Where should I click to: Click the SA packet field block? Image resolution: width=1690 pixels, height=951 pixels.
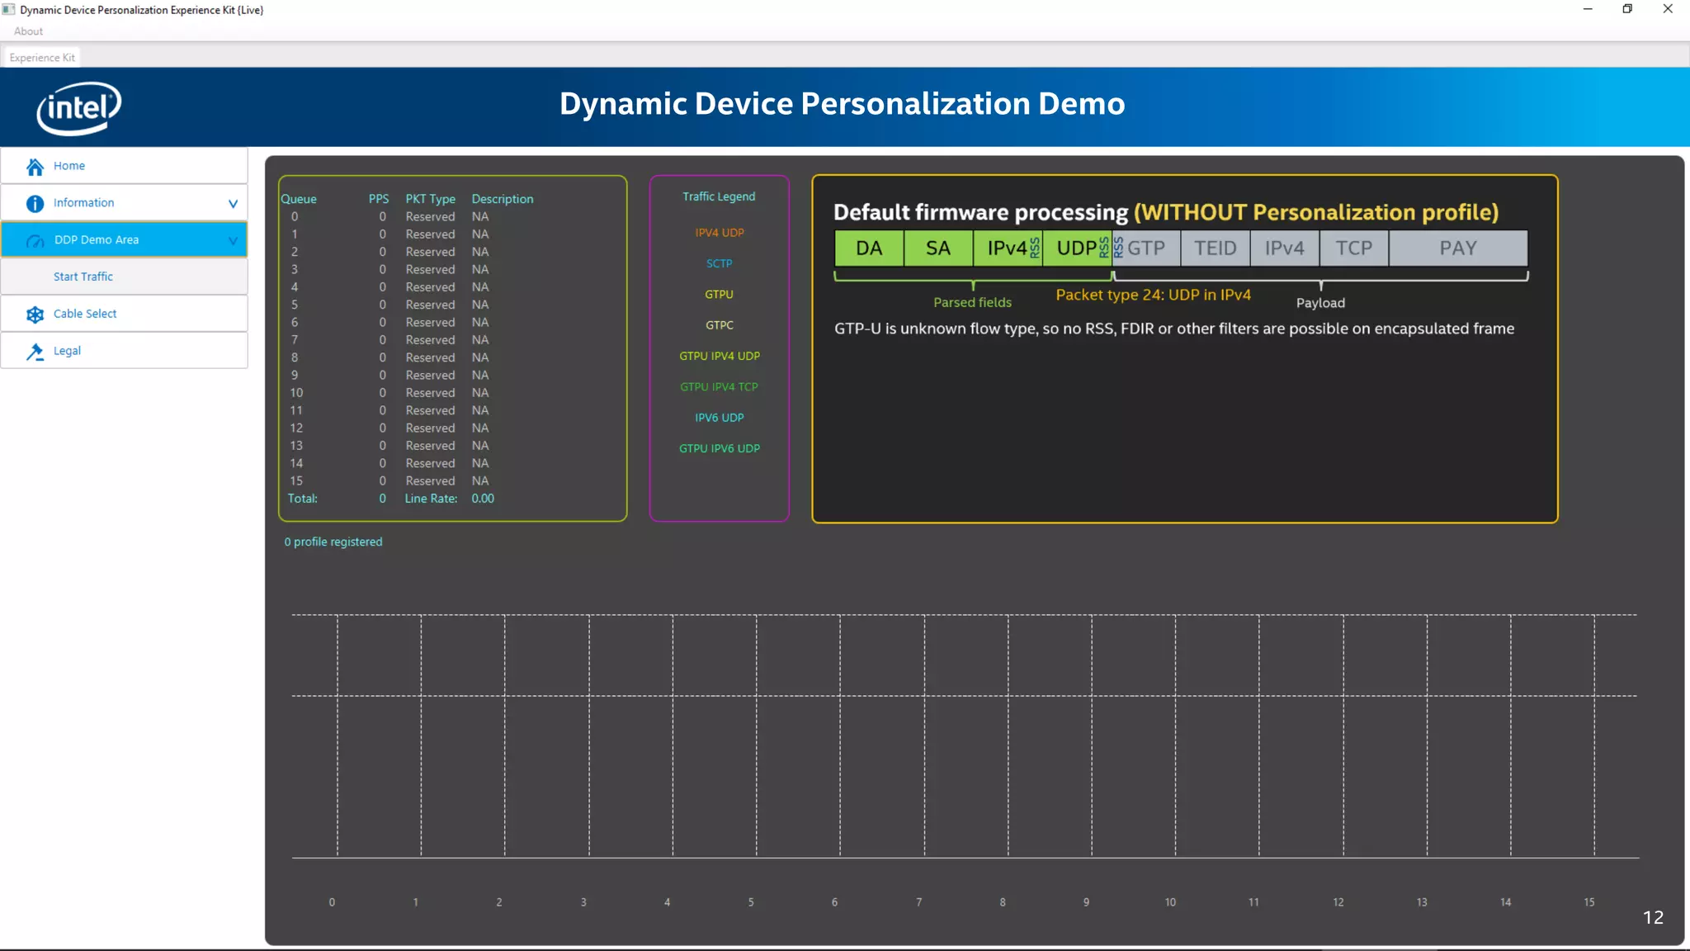tap(938, 248)
